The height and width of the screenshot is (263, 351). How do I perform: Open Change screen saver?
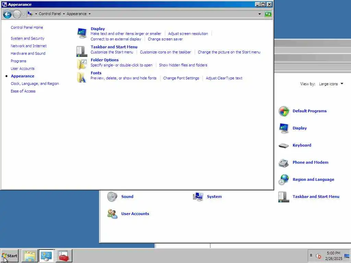coord(165,39)
